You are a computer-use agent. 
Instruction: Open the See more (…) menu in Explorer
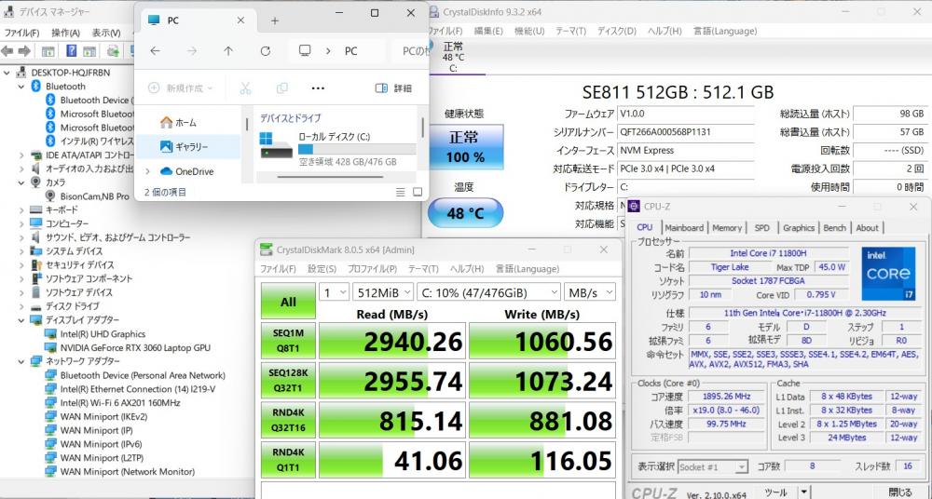(x=318, y=88)
